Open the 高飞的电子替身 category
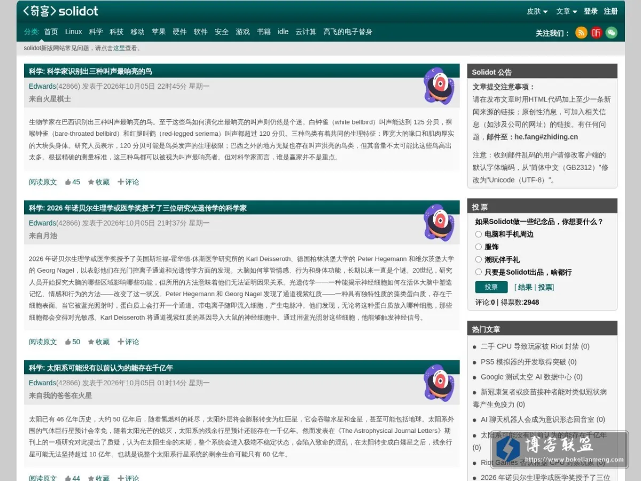 click(348, 32)
